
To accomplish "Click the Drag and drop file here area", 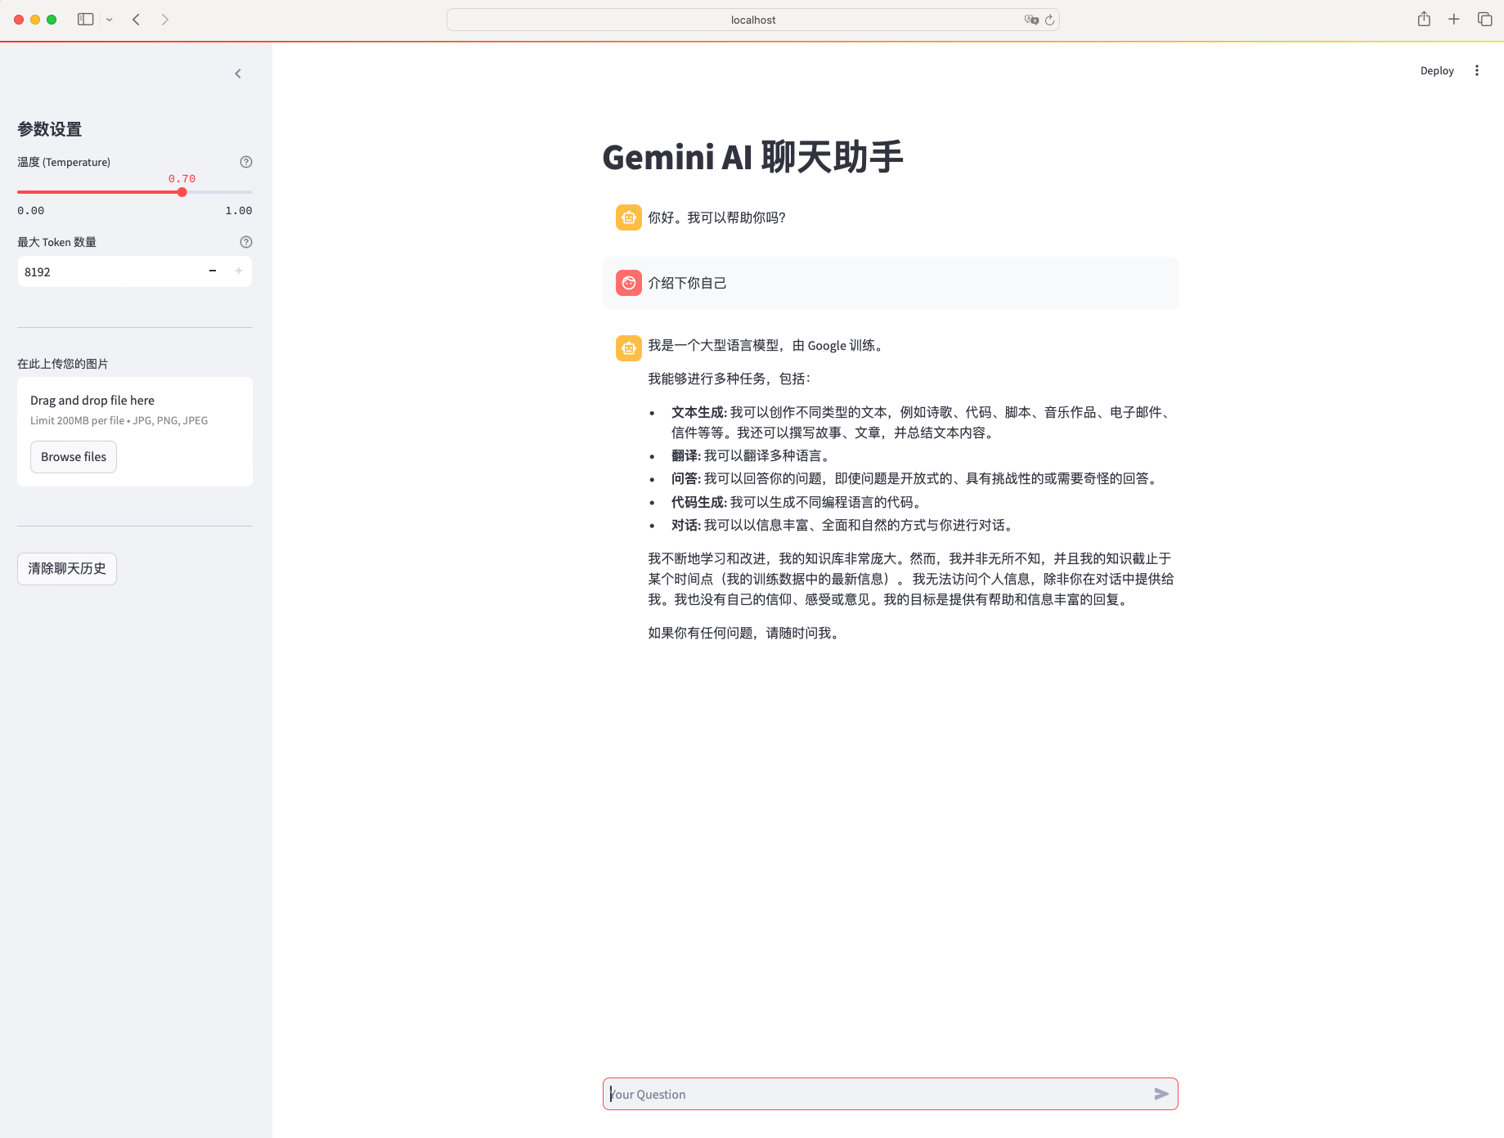I will 135,432.
